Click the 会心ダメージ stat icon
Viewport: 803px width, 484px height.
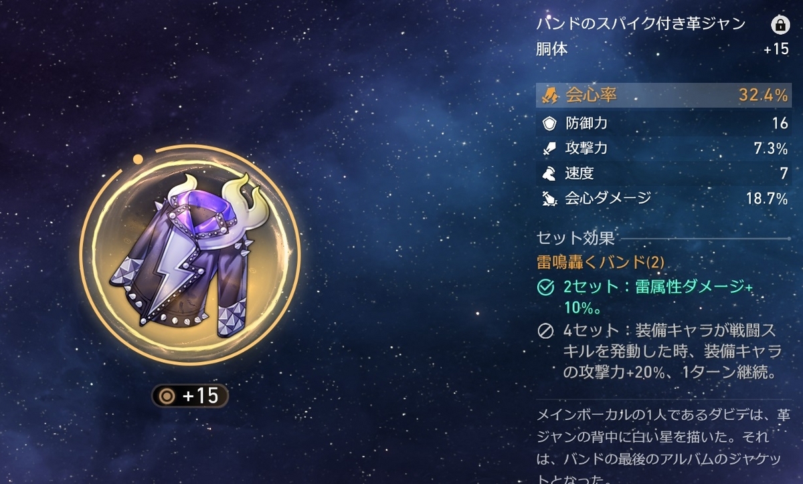pos(547,198)
